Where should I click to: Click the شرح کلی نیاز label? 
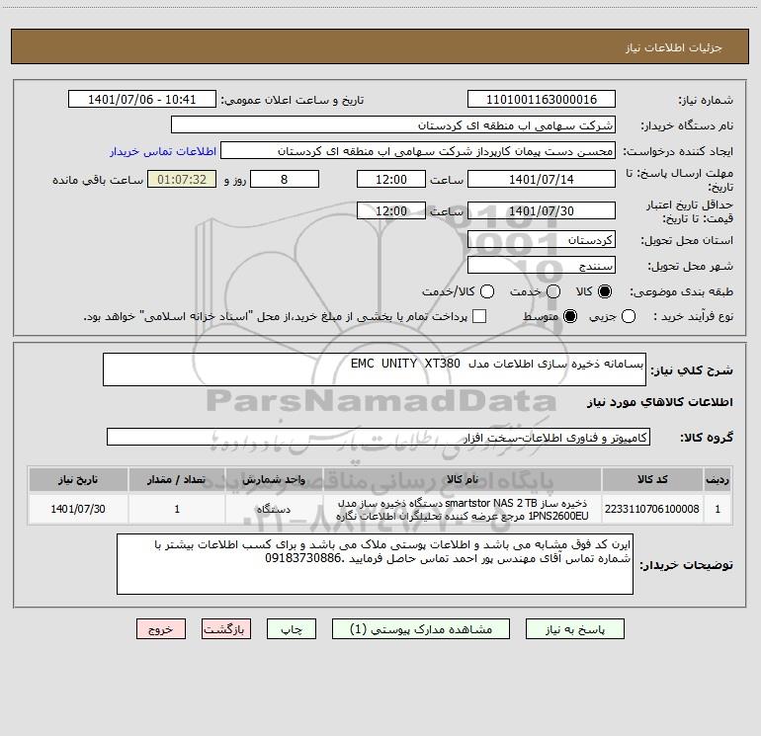click(x=692, y=370)
